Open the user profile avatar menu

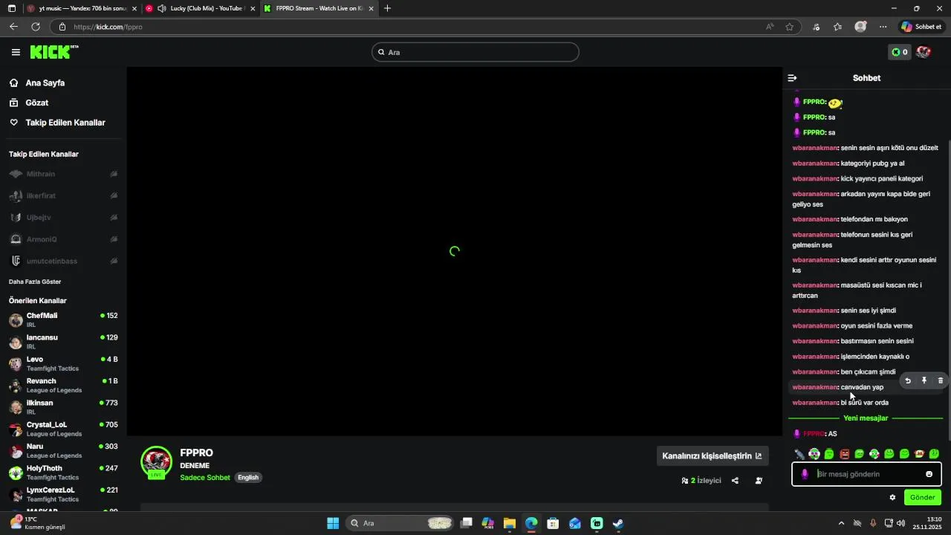(x=924, y=52)
